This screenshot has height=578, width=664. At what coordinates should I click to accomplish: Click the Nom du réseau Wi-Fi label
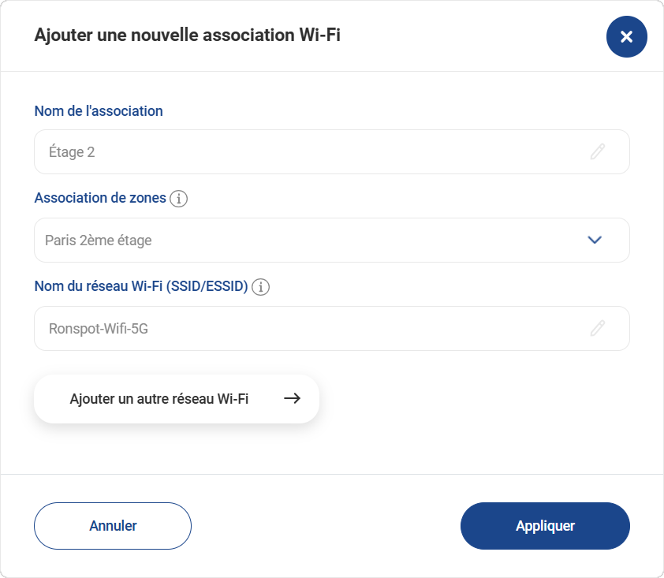(x=140, y=287)
